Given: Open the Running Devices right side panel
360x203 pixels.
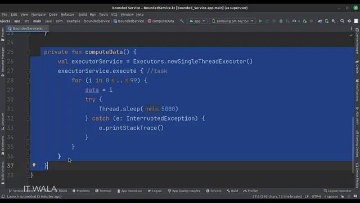Looking at the screenshot, I should tap(357, 144).
